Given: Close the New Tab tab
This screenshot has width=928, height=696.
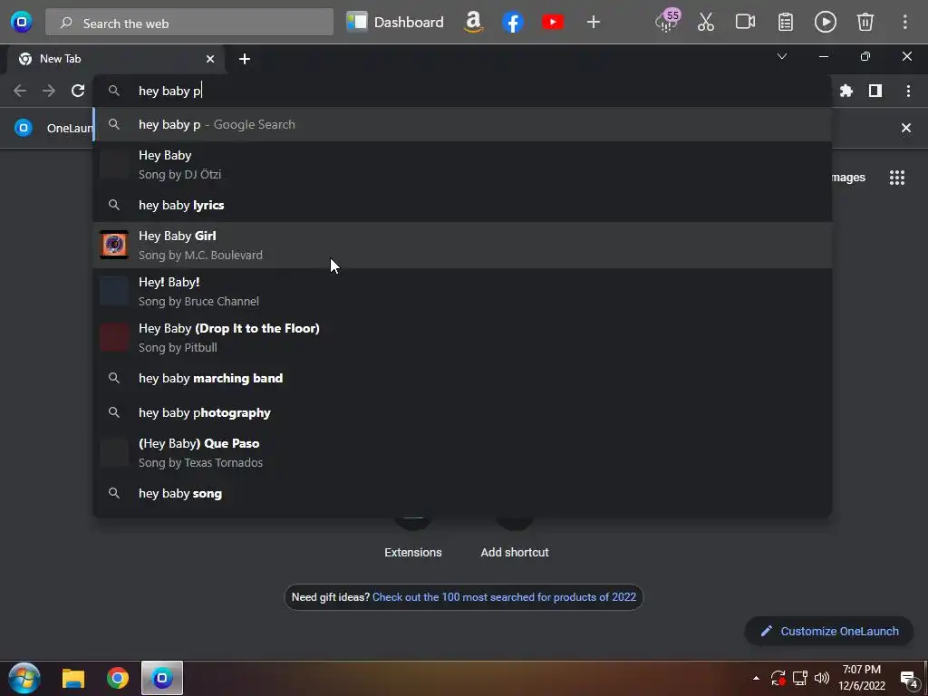Looking at the screenshot, I should point(210,59).
